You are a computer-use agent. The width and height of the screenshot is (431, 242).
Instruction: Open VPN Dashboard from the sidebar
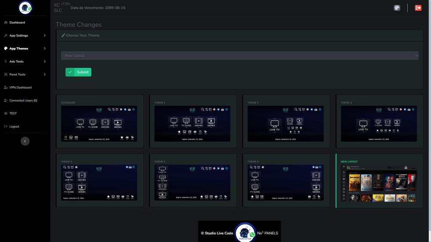20,87
